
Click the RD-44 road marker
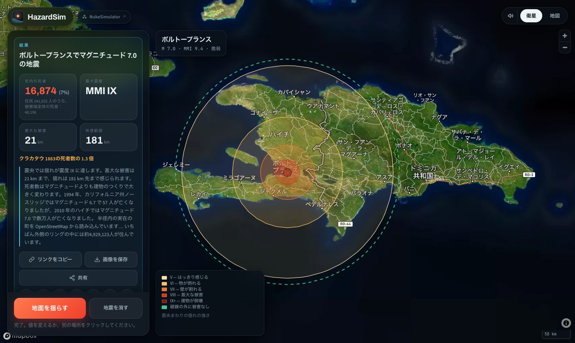(x=345, y=224)
